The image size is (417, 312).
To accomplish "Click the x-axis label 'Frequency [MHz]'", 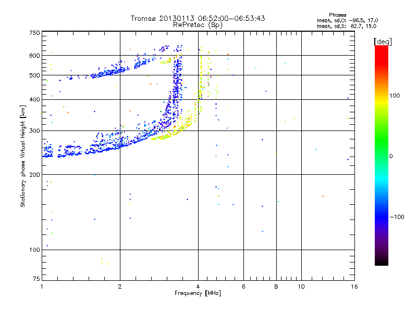I will [x=198, y=293].
